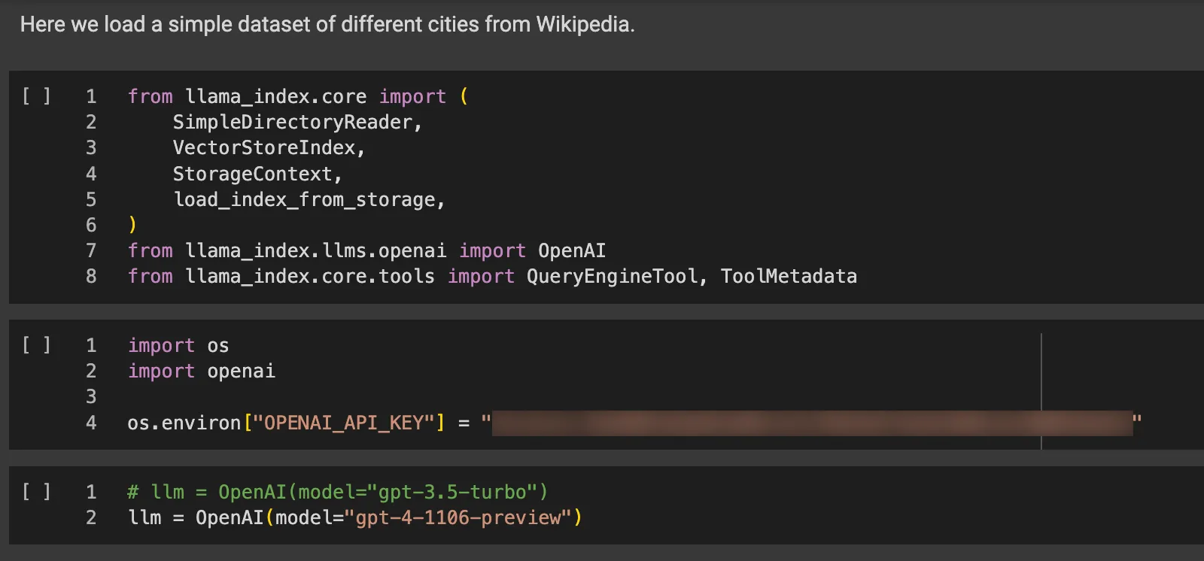This screenshot has height=561, width=1204.
Task: Click empty line 3 in the second cell
Action: coord(301,397)
